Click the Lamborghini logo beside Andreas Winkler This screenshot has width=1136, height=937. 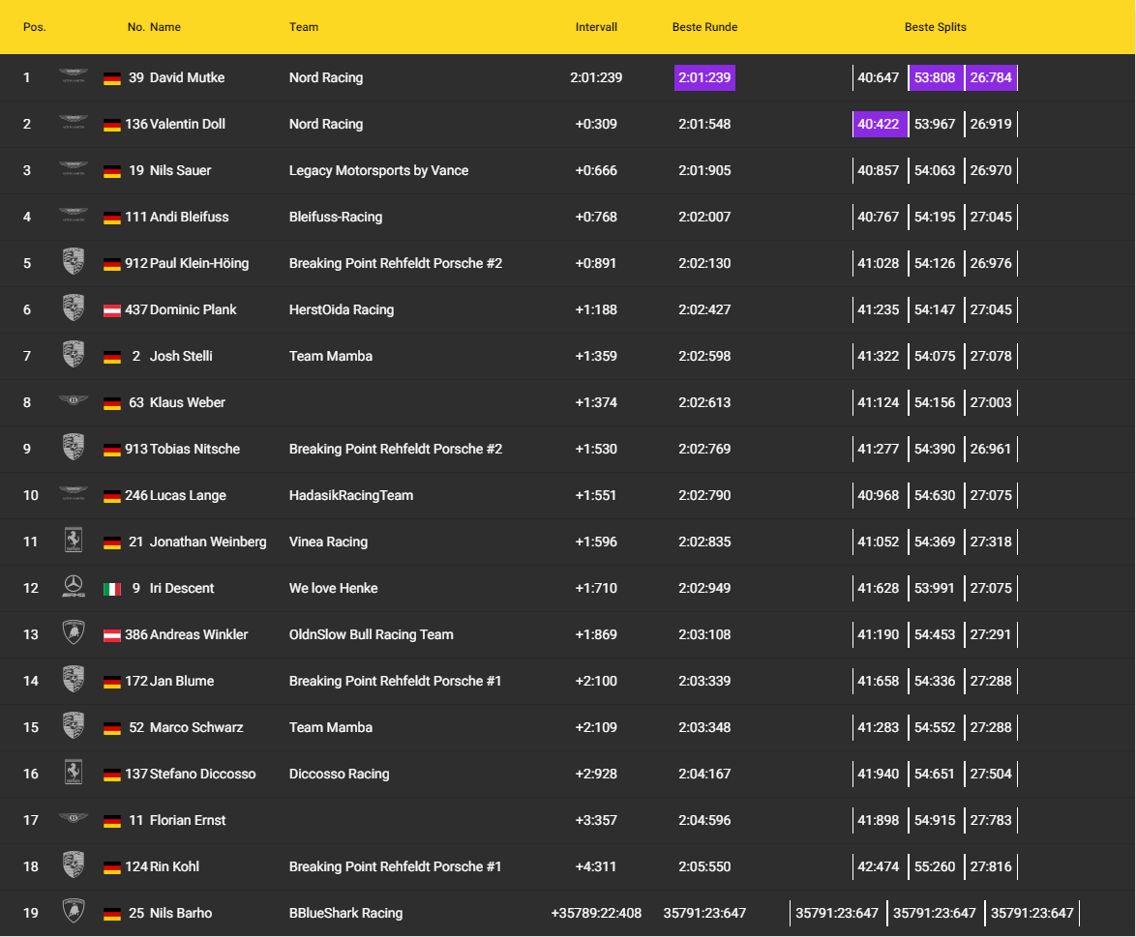point(74,634)
